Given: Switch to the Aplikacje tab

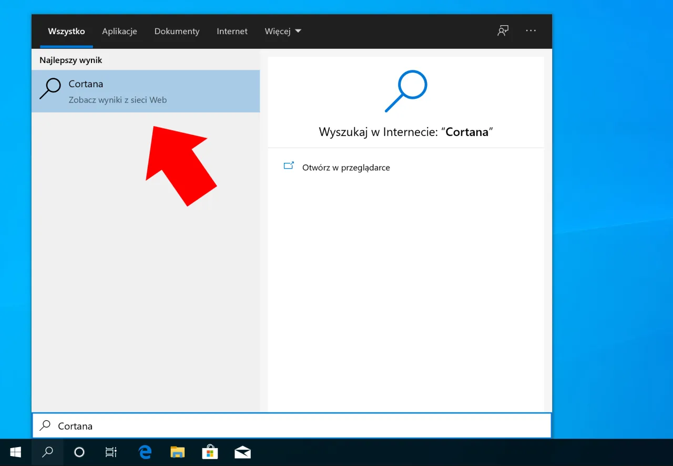Looking at the screenshot, I should coord(119,32).
